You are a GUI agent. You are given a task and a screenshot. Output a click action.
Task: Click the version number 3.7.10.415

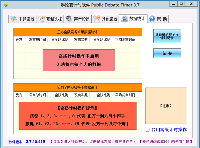coord(35,142)
